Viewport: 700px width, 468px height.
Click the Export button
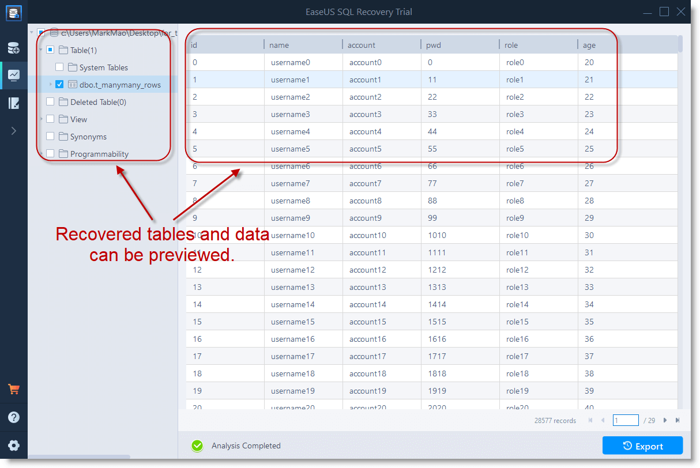(x=642, y=446)
